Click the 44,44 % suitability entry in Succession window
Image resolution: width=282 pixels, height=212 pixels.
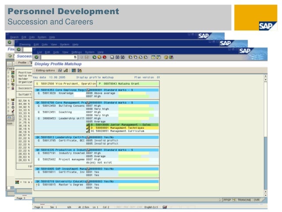[x=24, y=104]
